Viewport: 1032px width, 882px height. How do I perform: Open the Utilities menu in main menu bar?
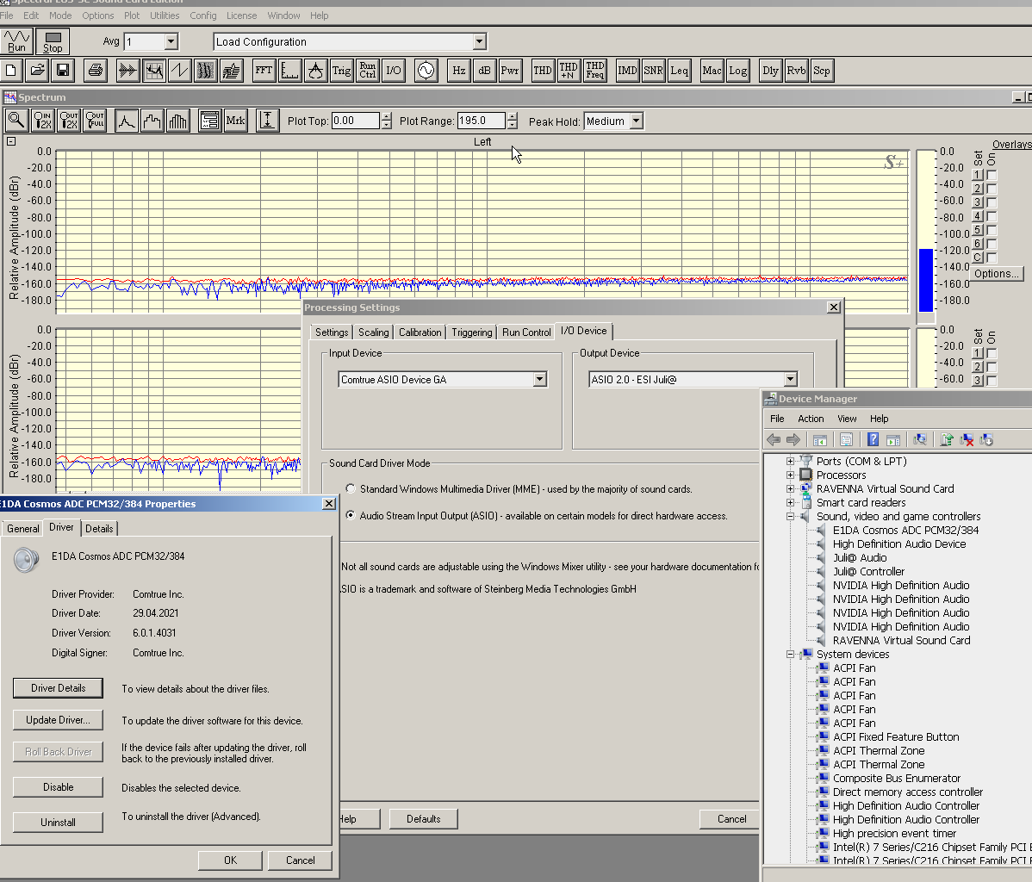pyautogui.click(x=165, y=16)
